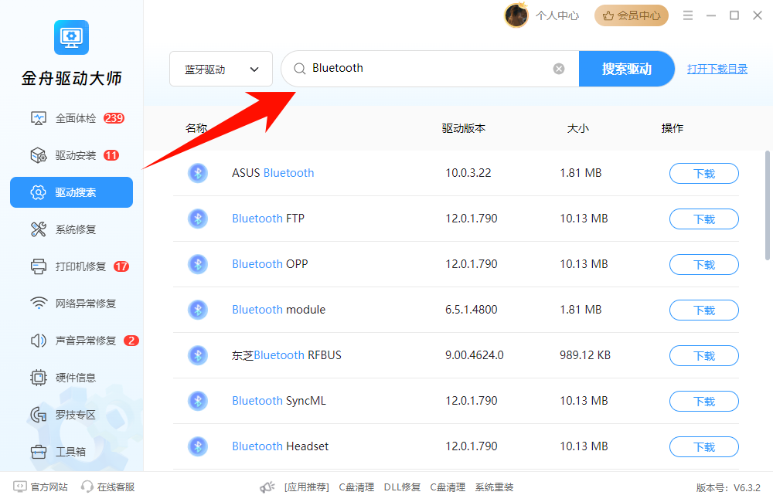Select the 驱动搜索 sidebar tab
The height and width of the screenshot is (502, 773).
[71, 192]
